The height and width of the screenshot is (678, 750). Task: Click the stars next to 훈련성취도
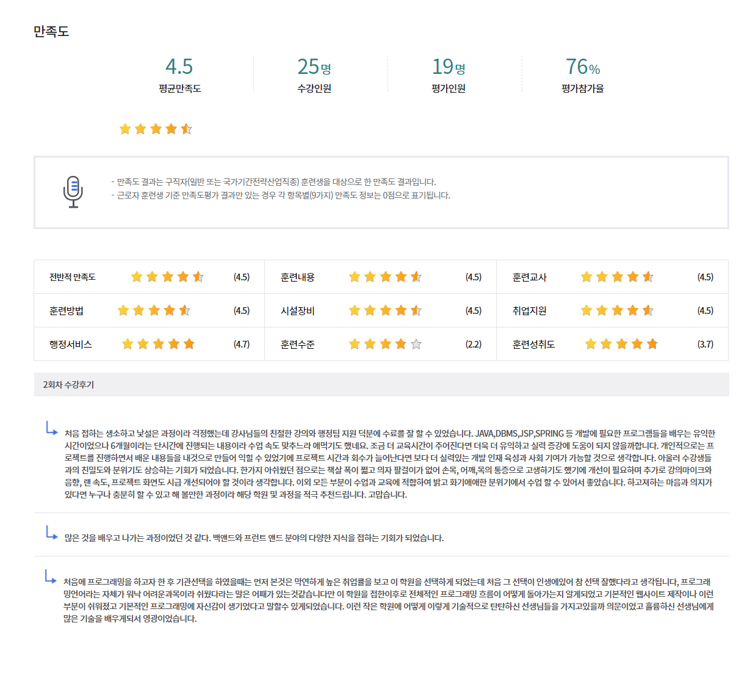621,344
